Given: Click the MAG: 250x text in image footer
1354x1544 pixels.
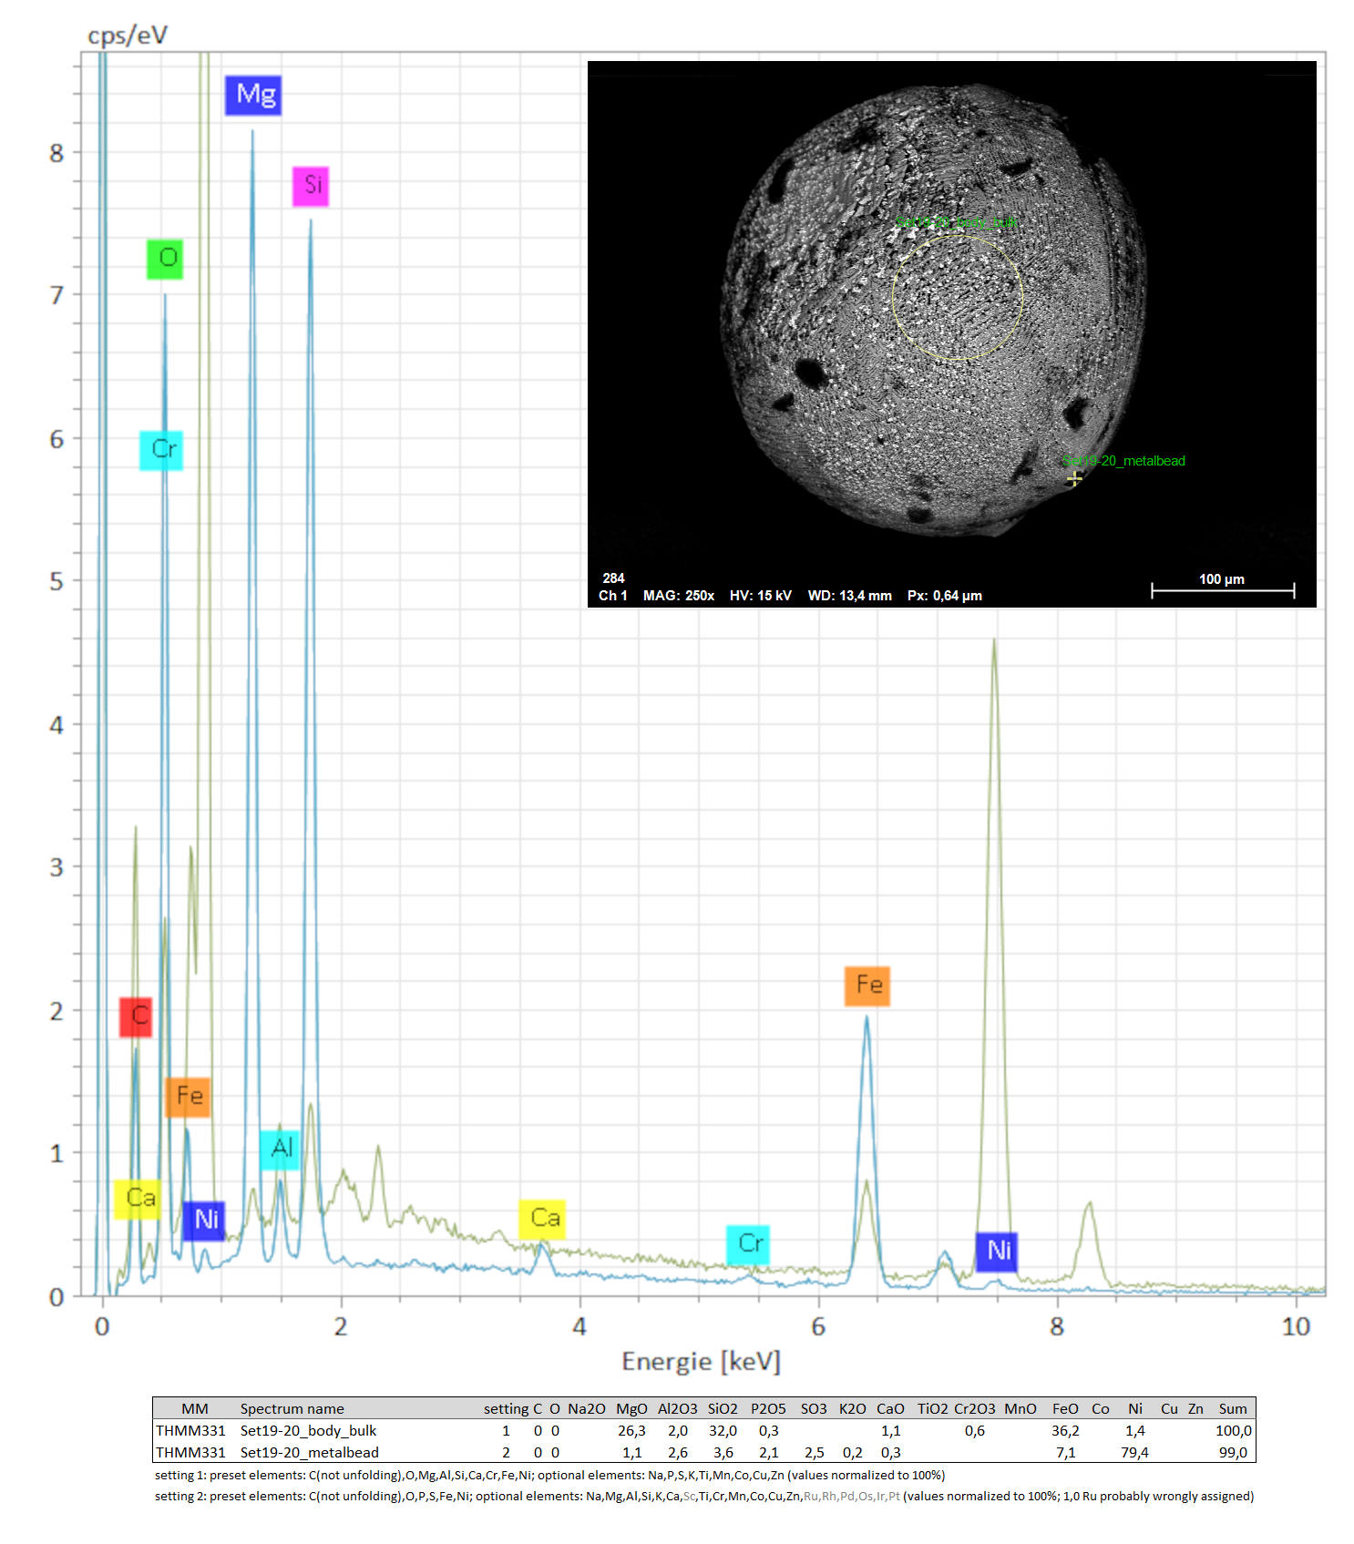Looking at the screenshot, I should click(x=678, y=596).
